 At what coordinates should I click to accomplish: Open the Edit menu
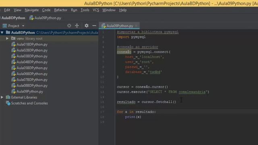click(x=7, y=10)
